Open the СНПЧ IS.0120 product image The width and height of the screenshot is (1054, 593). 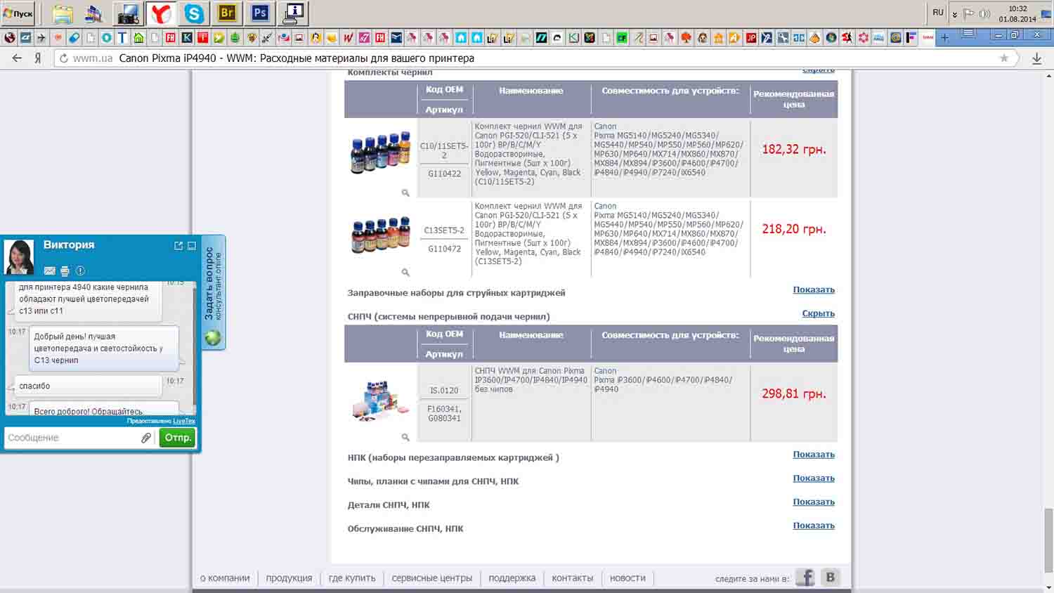tap(380, 400)
